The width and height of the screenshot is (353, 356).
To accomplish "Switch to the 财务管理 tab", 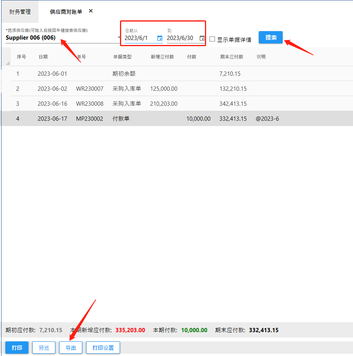I will (x=20, y=12).
